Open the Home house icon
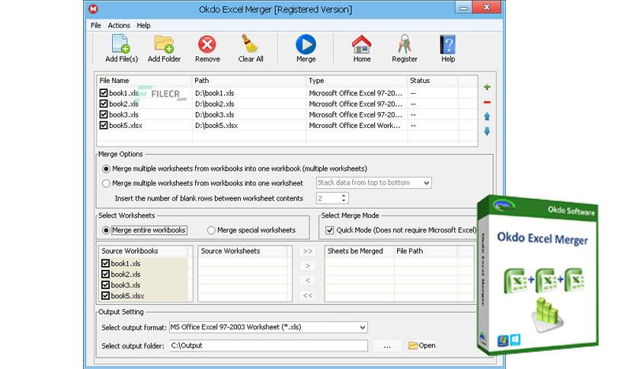 362,44
